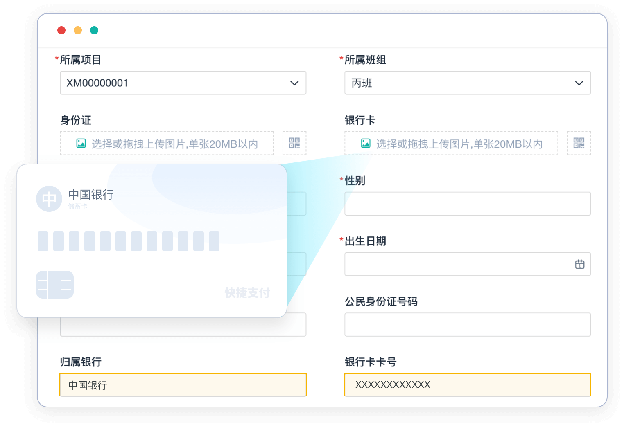The image size is (624, 427).
Task: Click the 银行卡卡号 field showing XXXXXXXXXXXX
Action: [x=467, y=384]
